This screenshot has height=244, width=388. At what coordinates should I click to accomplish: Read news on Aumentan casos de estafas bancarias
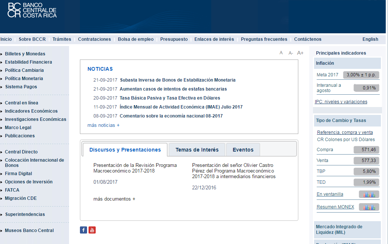(173, 89)
